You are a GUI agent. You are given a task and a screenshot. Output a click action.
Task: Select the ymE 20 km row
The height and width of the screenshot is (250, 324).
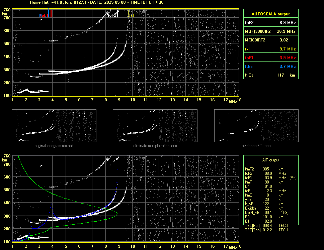264,200
